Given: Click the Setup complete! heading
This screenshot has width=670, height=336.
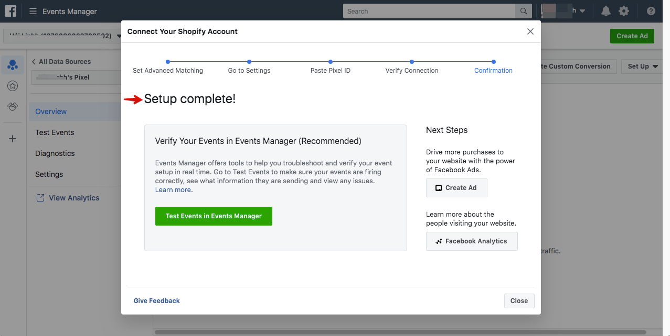Looking at the screenshot, I should (190, 99).
